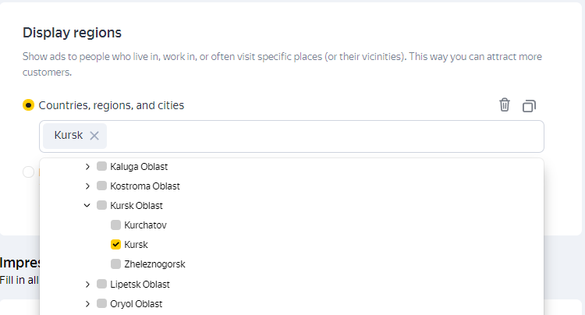Screen dimensions: 585x315
Task: Select the Oryol Oblast checkbox
Action: [x=101, y=303]
